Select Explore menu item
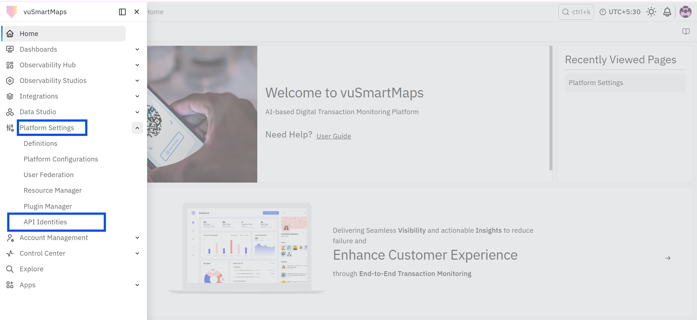The width and height of the screenshot is (697, 320). (x=32, y=269)
